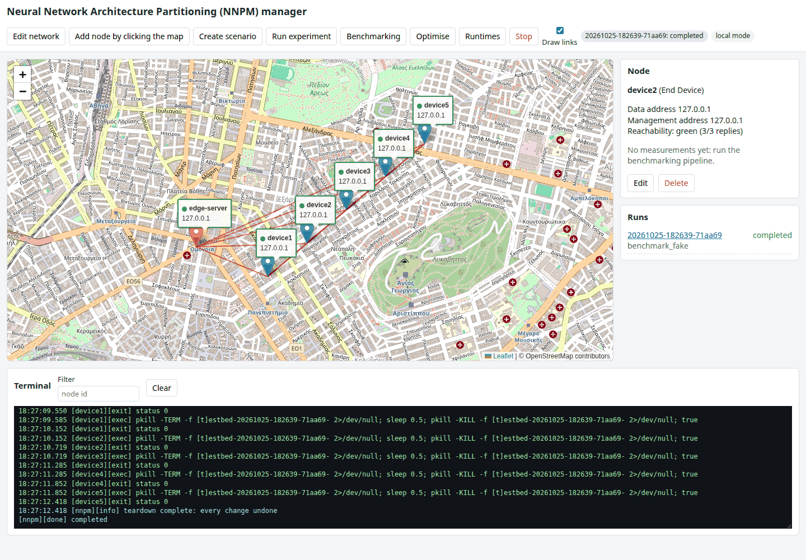Image resolution: width=806 pixels, height=560 pixels.
Task: Open run 20261025-182639-71aa69 link
Action: [x=674, y=235]
